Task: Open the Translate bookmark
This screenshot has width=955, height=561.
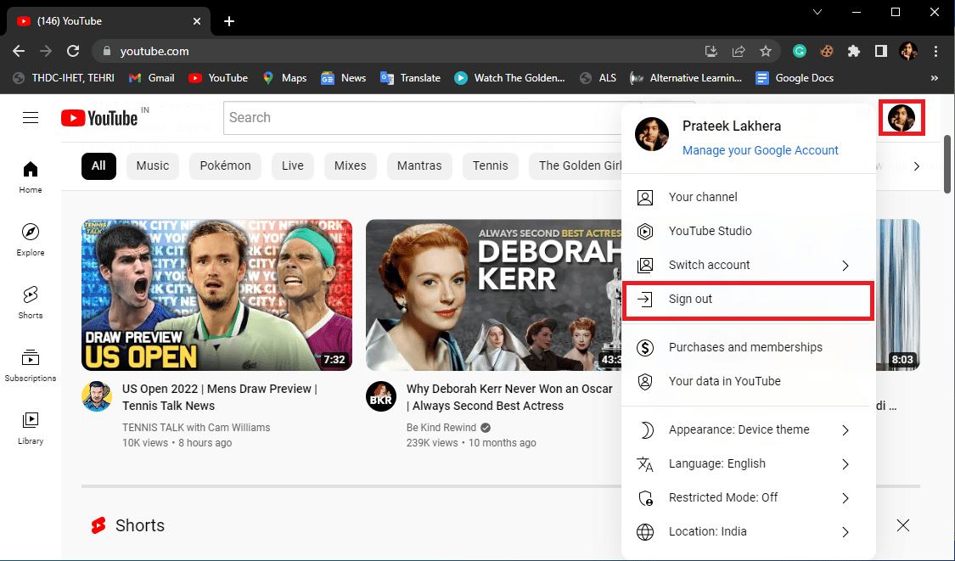Action: 410,78
